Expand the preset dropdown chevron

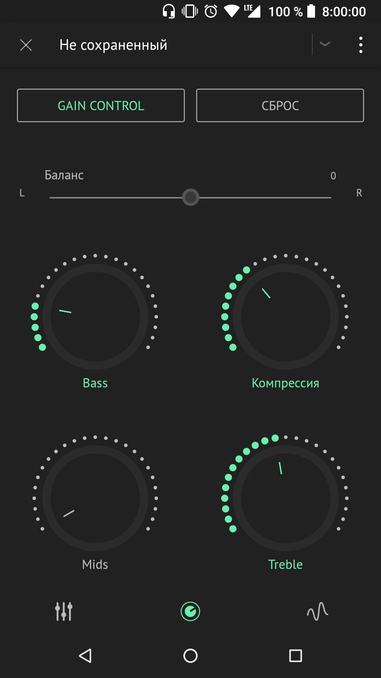[x=325, y=44]
